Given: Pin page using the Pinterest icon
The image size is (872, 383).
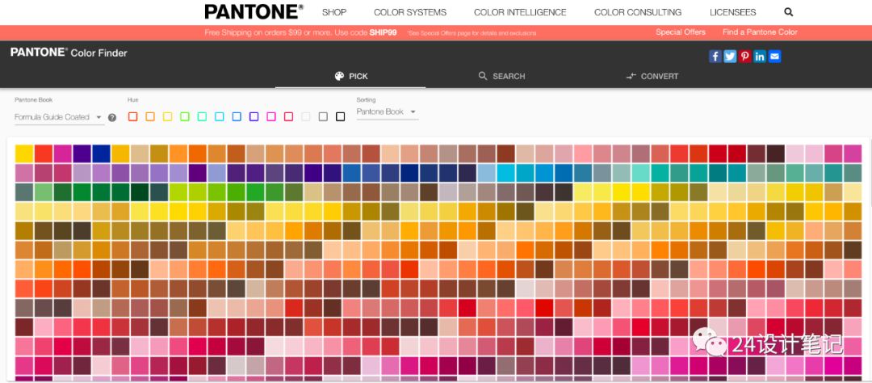Looking at the screenshot, I should [x=744, y=56].
